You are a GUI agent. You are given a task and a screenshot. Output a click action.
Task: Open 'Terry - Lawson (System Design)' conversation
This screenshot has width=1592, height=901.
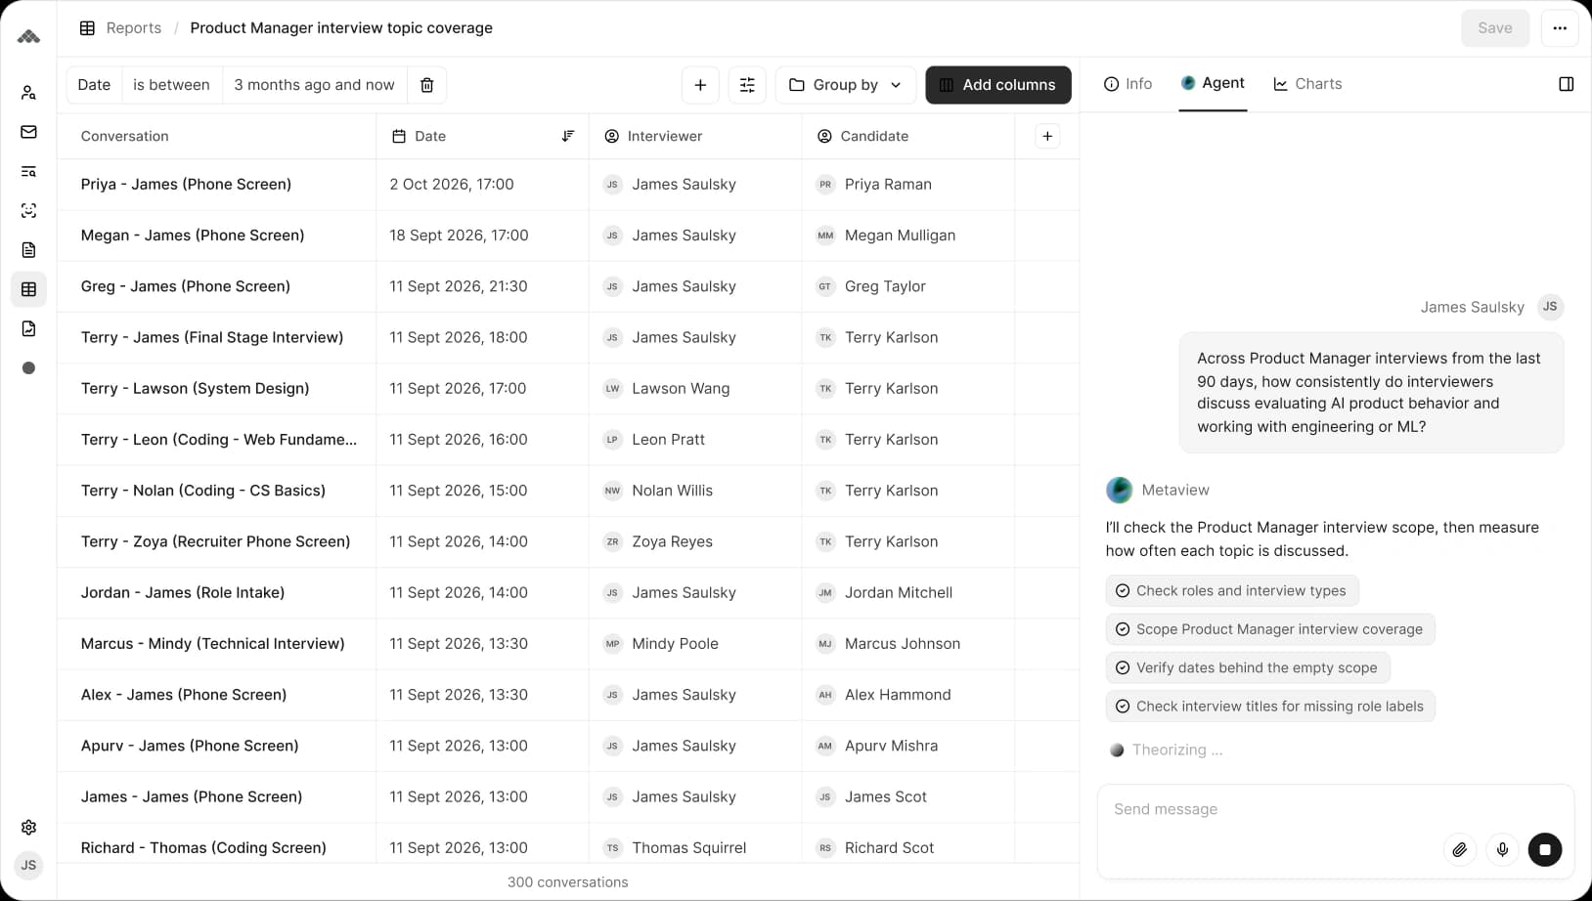click(195, 388)
